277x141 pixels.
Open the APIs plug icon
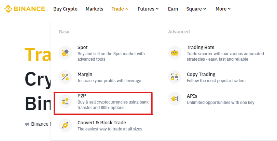pos(175,99)
